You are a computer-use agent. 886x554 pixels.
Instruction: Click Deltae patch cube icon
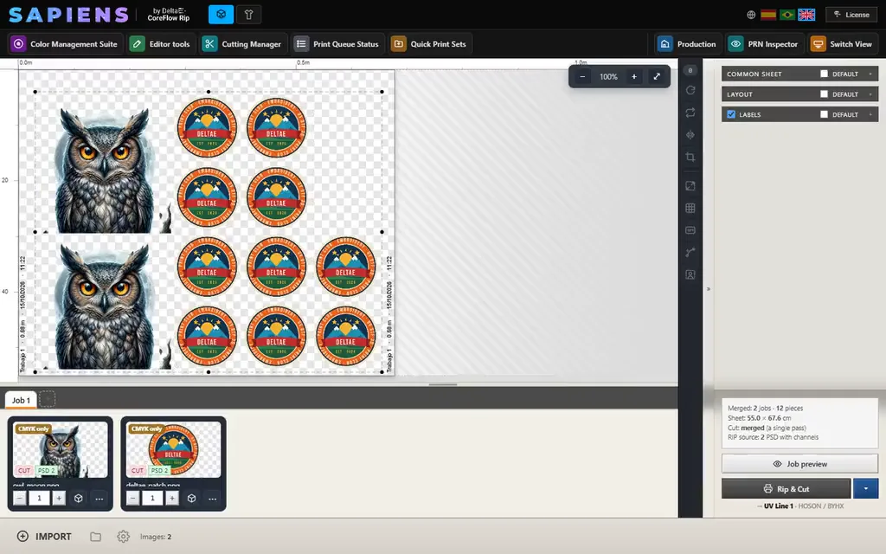pos(191,498)
